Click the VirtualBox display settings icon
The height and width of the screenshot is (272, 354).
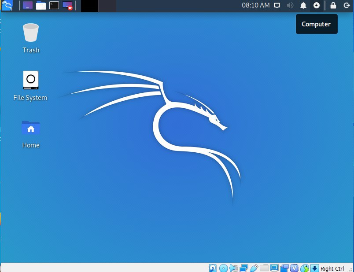(x=274, y=268)
